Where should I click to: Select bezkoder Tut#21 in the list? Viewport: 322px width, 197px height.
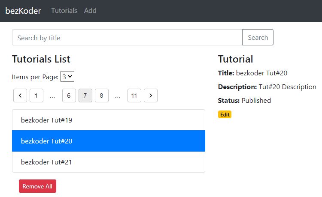pos(109,162)
